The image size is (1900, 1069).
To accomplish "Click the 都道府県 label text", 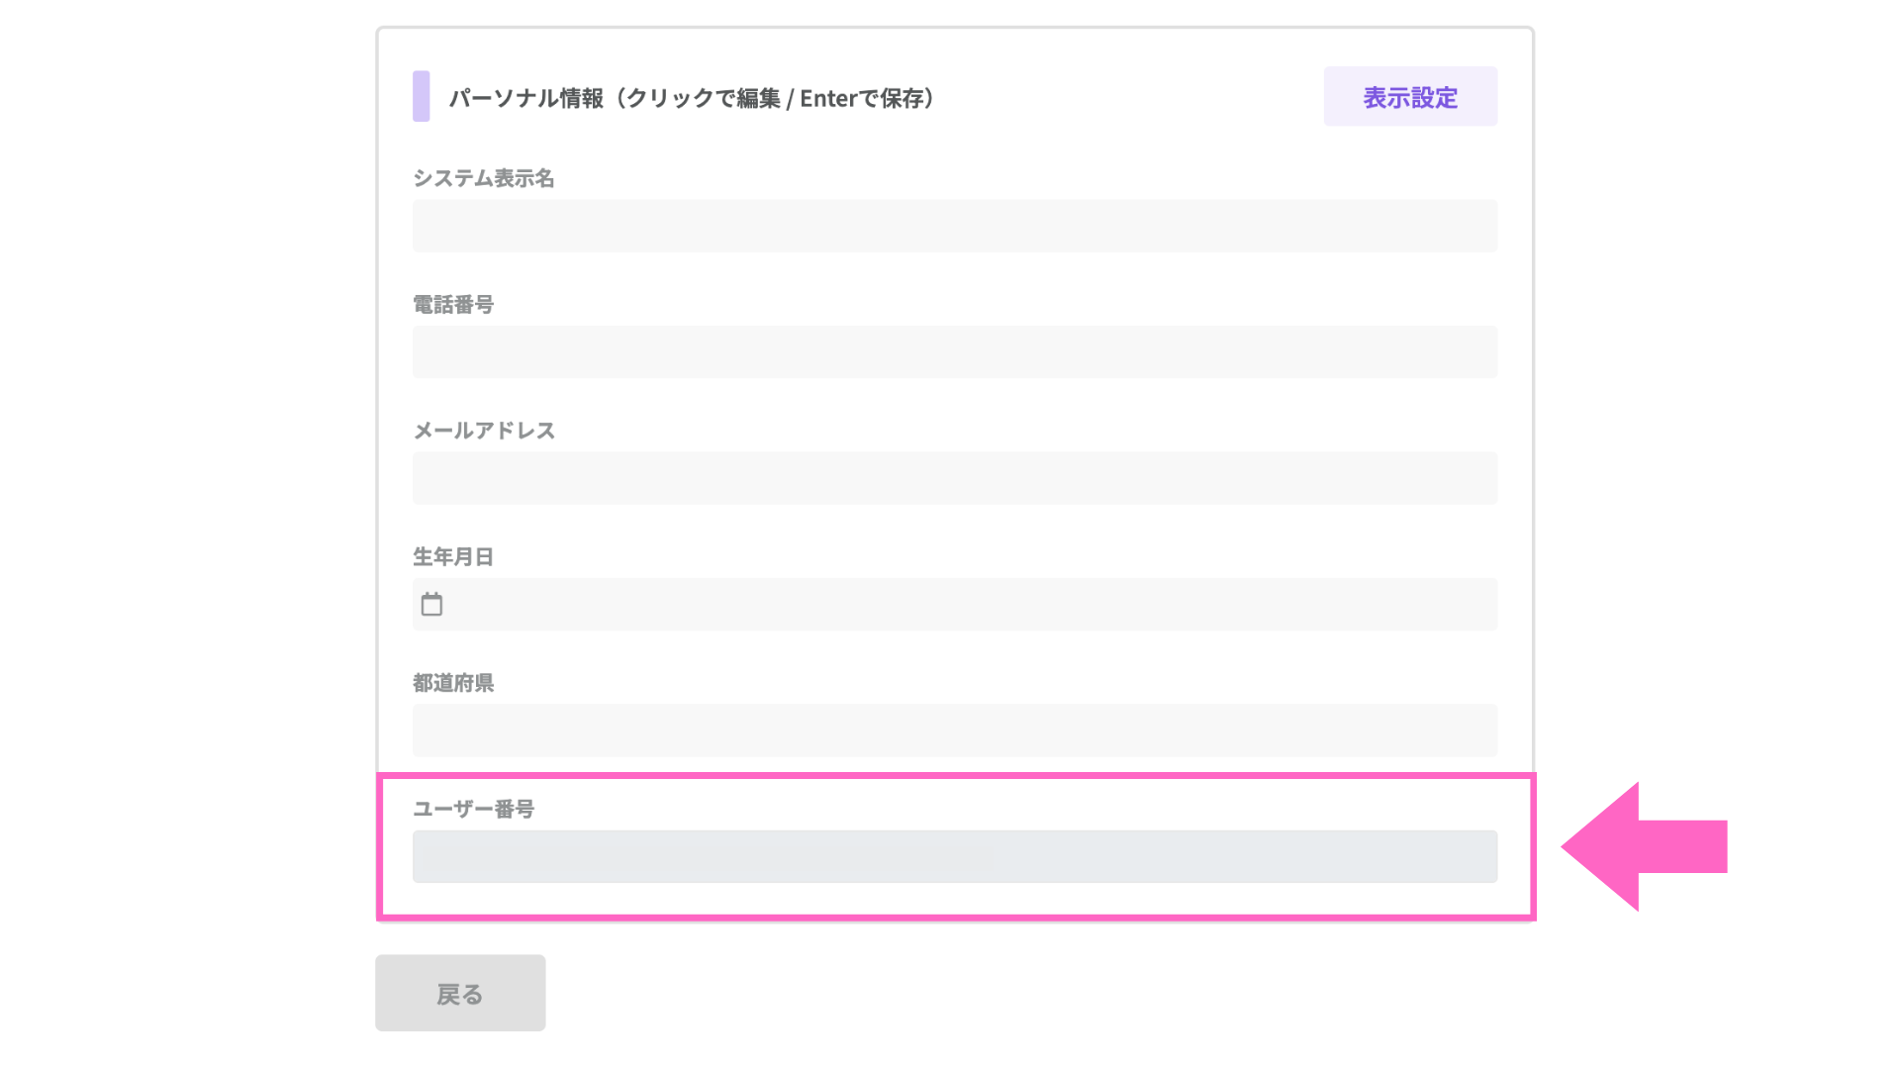I will pos(452,683).
